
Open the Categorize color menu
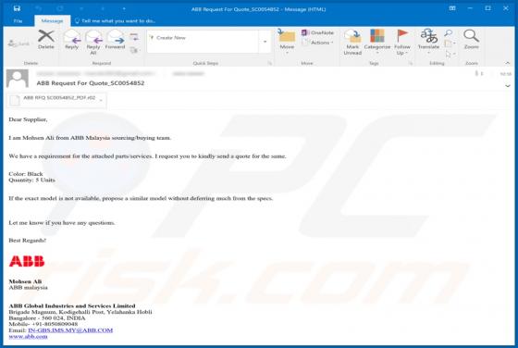pyautogui.click(x=377, y=42)
